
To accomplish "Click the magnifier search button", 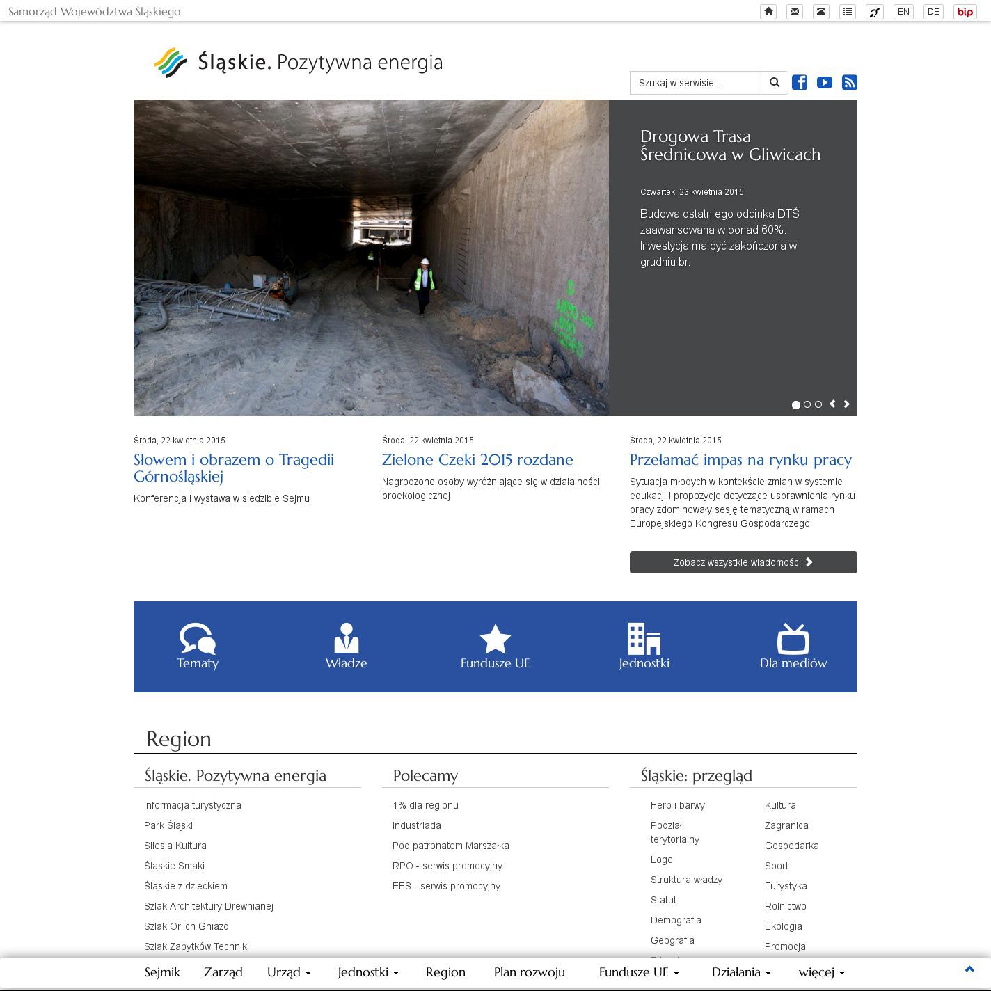I will coord(775,83).
